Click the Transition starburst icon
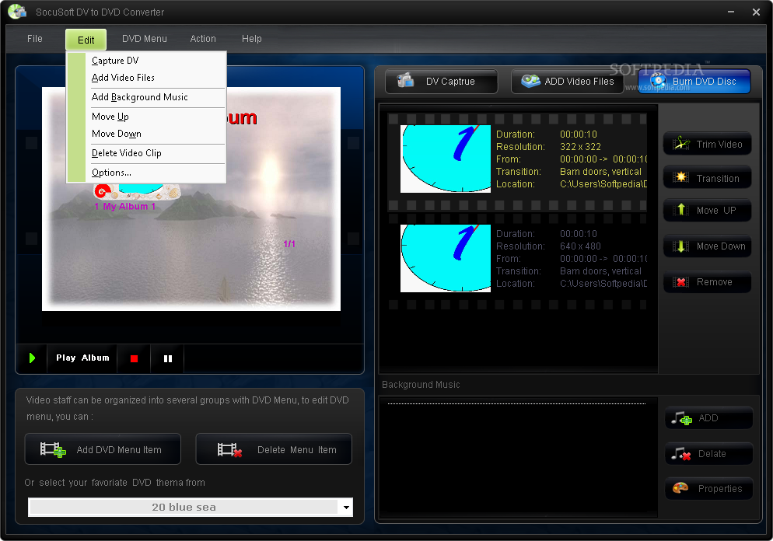The height and width of the screenshot is (541, 773). [x=681, y=177]
